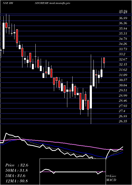Click inside the MACD inset chart box
The height and width of the screenshot is (185, 132).
click(x=73, y=172)
